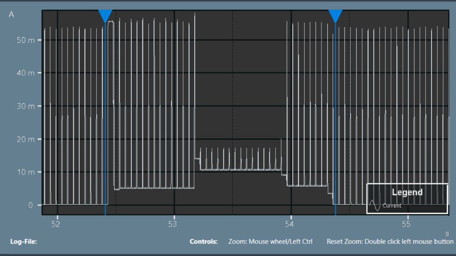
Task: Select the Current trace label in legend
Action: point(392,206)
